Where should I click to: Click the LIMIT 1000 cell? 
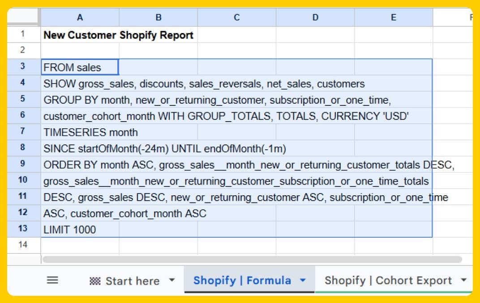(x=80, y=229)
